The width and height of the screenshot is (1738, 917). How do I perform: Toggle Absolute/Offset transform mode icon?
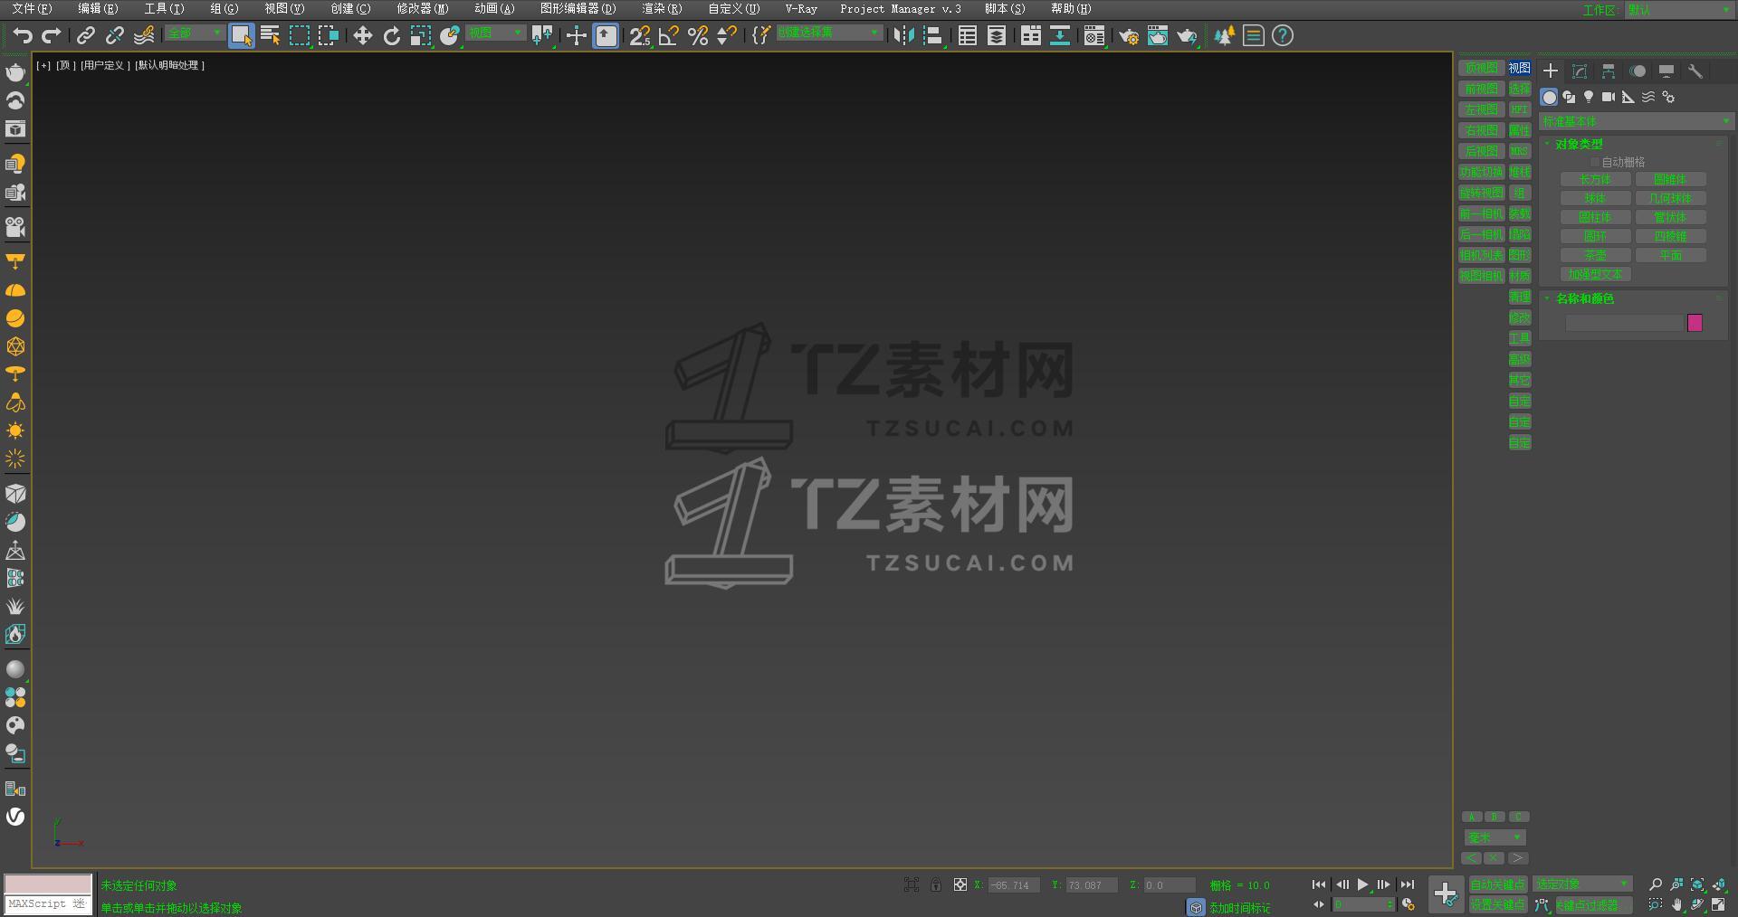960,884
